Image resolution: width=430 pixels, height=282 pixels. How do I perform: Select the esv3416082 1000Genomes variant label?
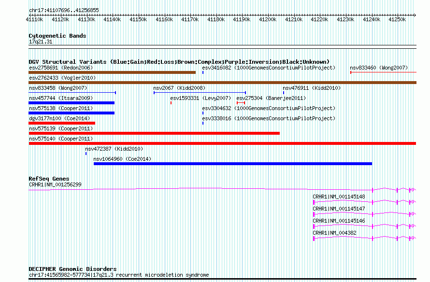click(x=269, y=68)
